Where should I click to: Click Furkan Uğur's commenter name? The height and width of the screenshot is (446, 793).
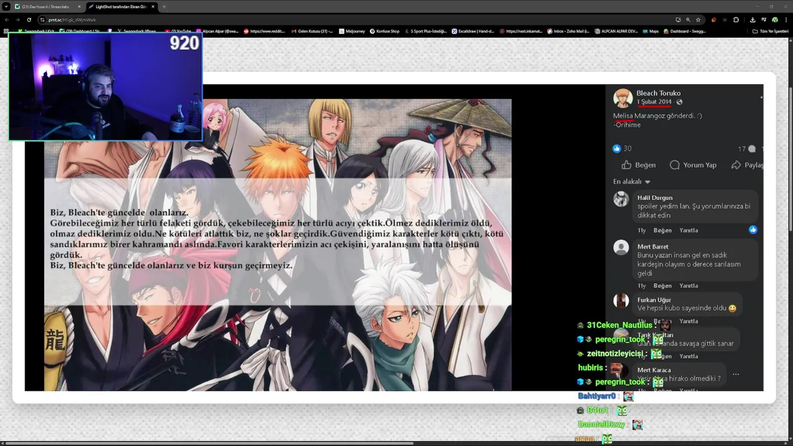point(654,300)
